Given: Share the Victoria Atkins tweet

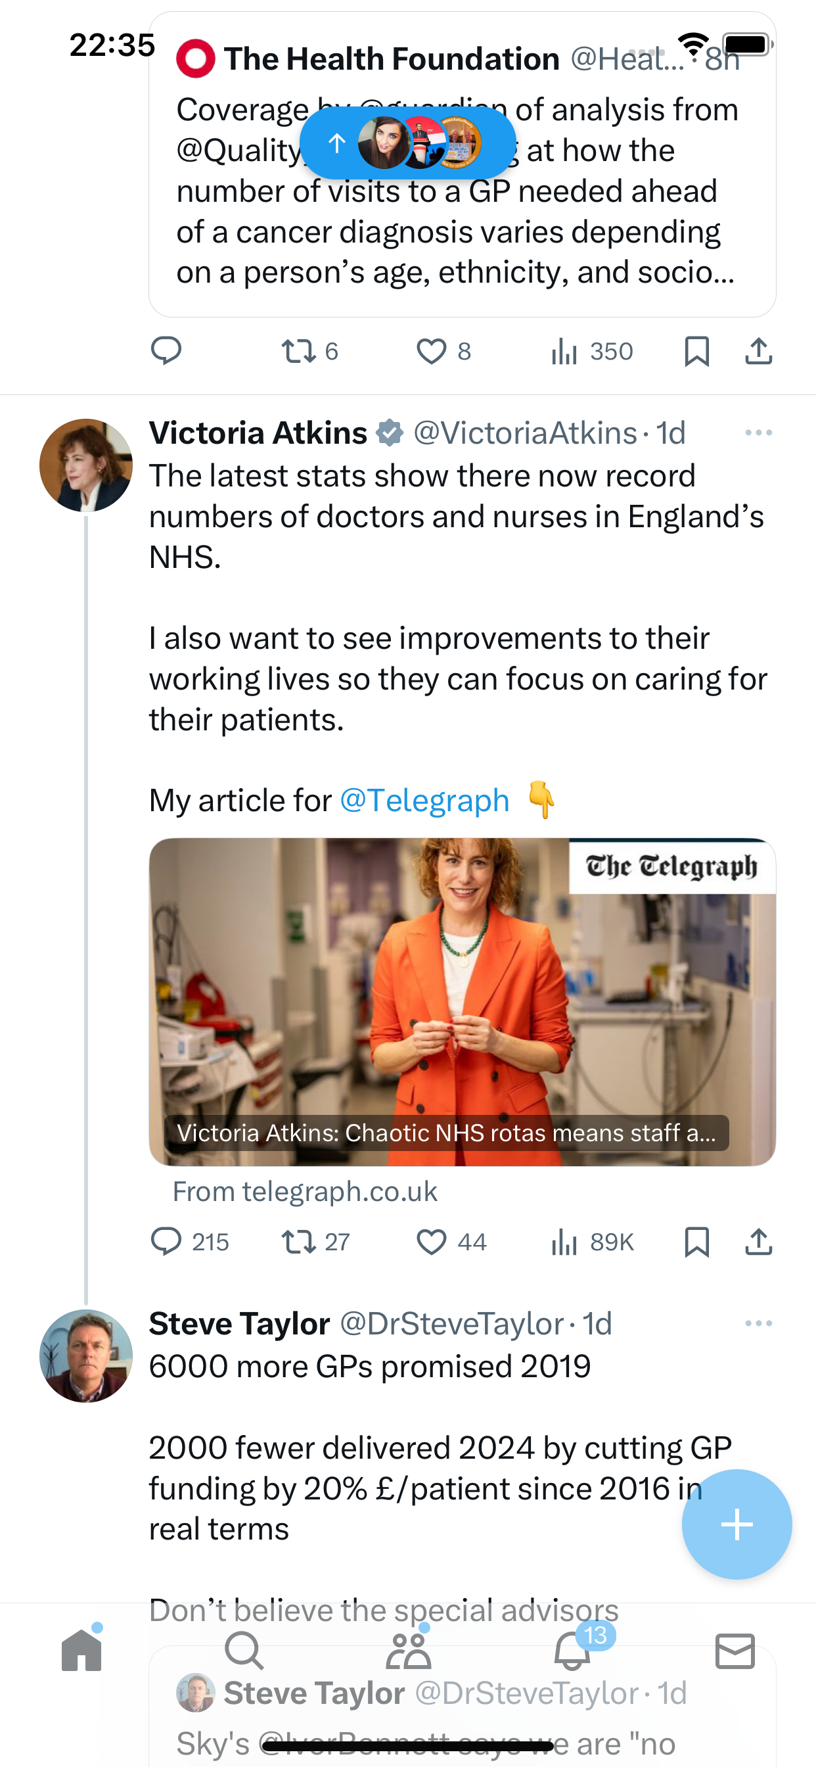Looking at the screenshot, I should (x=758, y=1242).
